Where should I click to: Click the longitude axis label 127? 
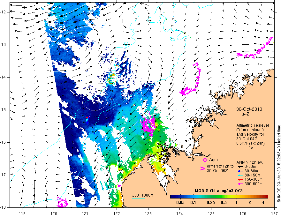coord(274,213)
